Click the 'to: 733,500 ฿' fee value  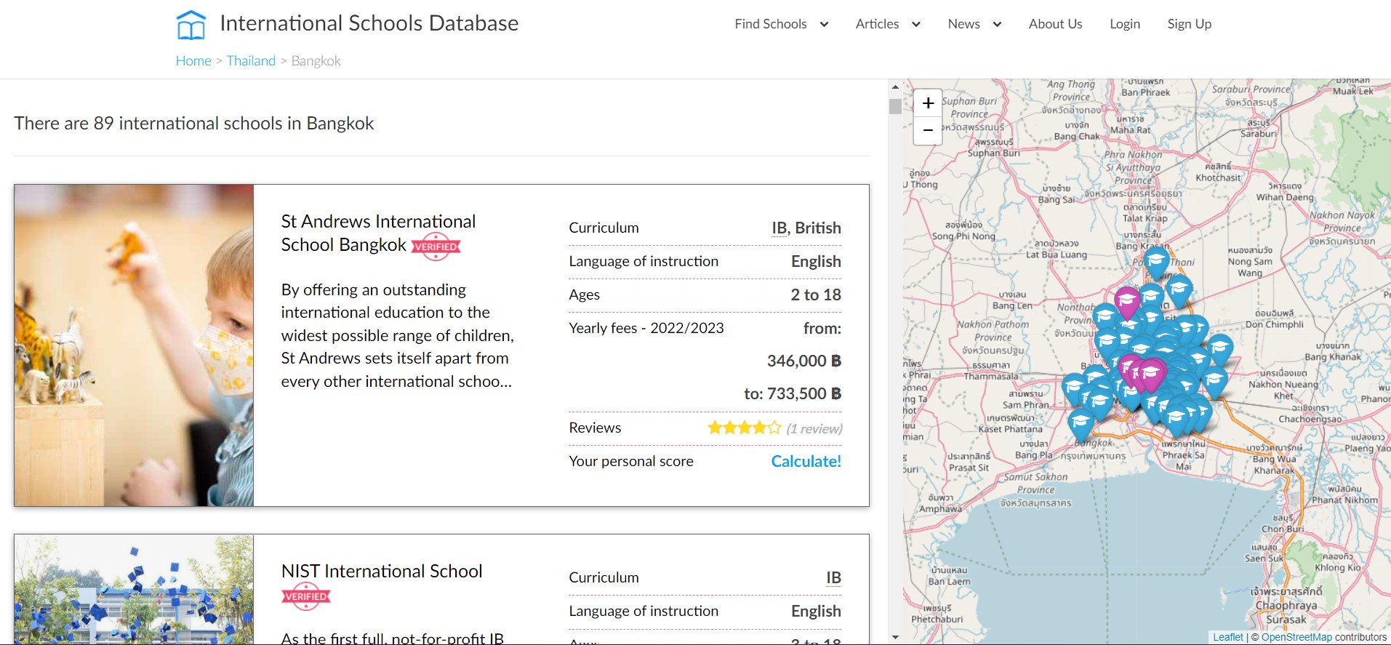point(793,393)
